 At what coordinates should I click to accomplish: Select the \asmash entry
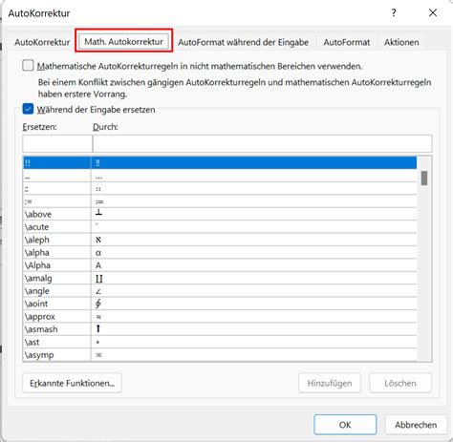point(220,329)
